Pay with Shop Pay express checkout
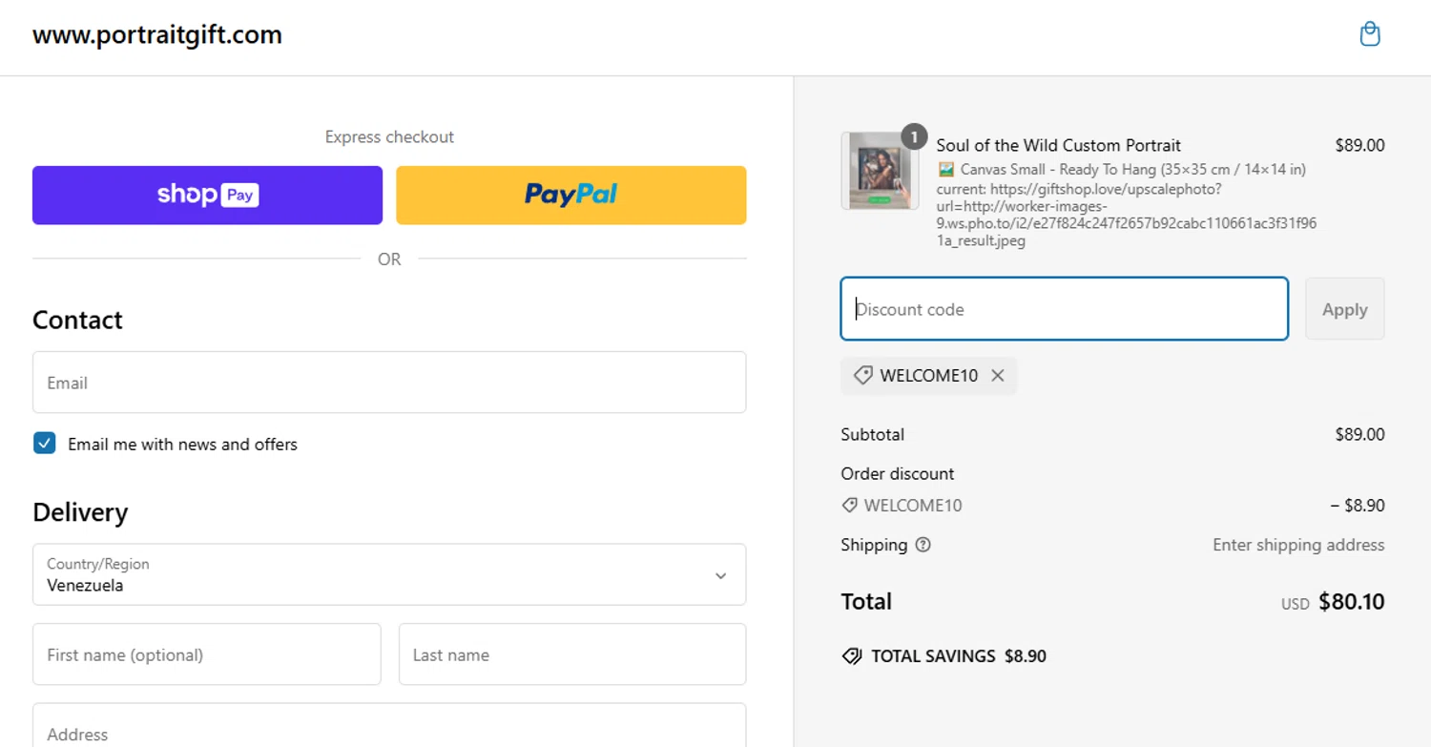 (x=207, y=196)
